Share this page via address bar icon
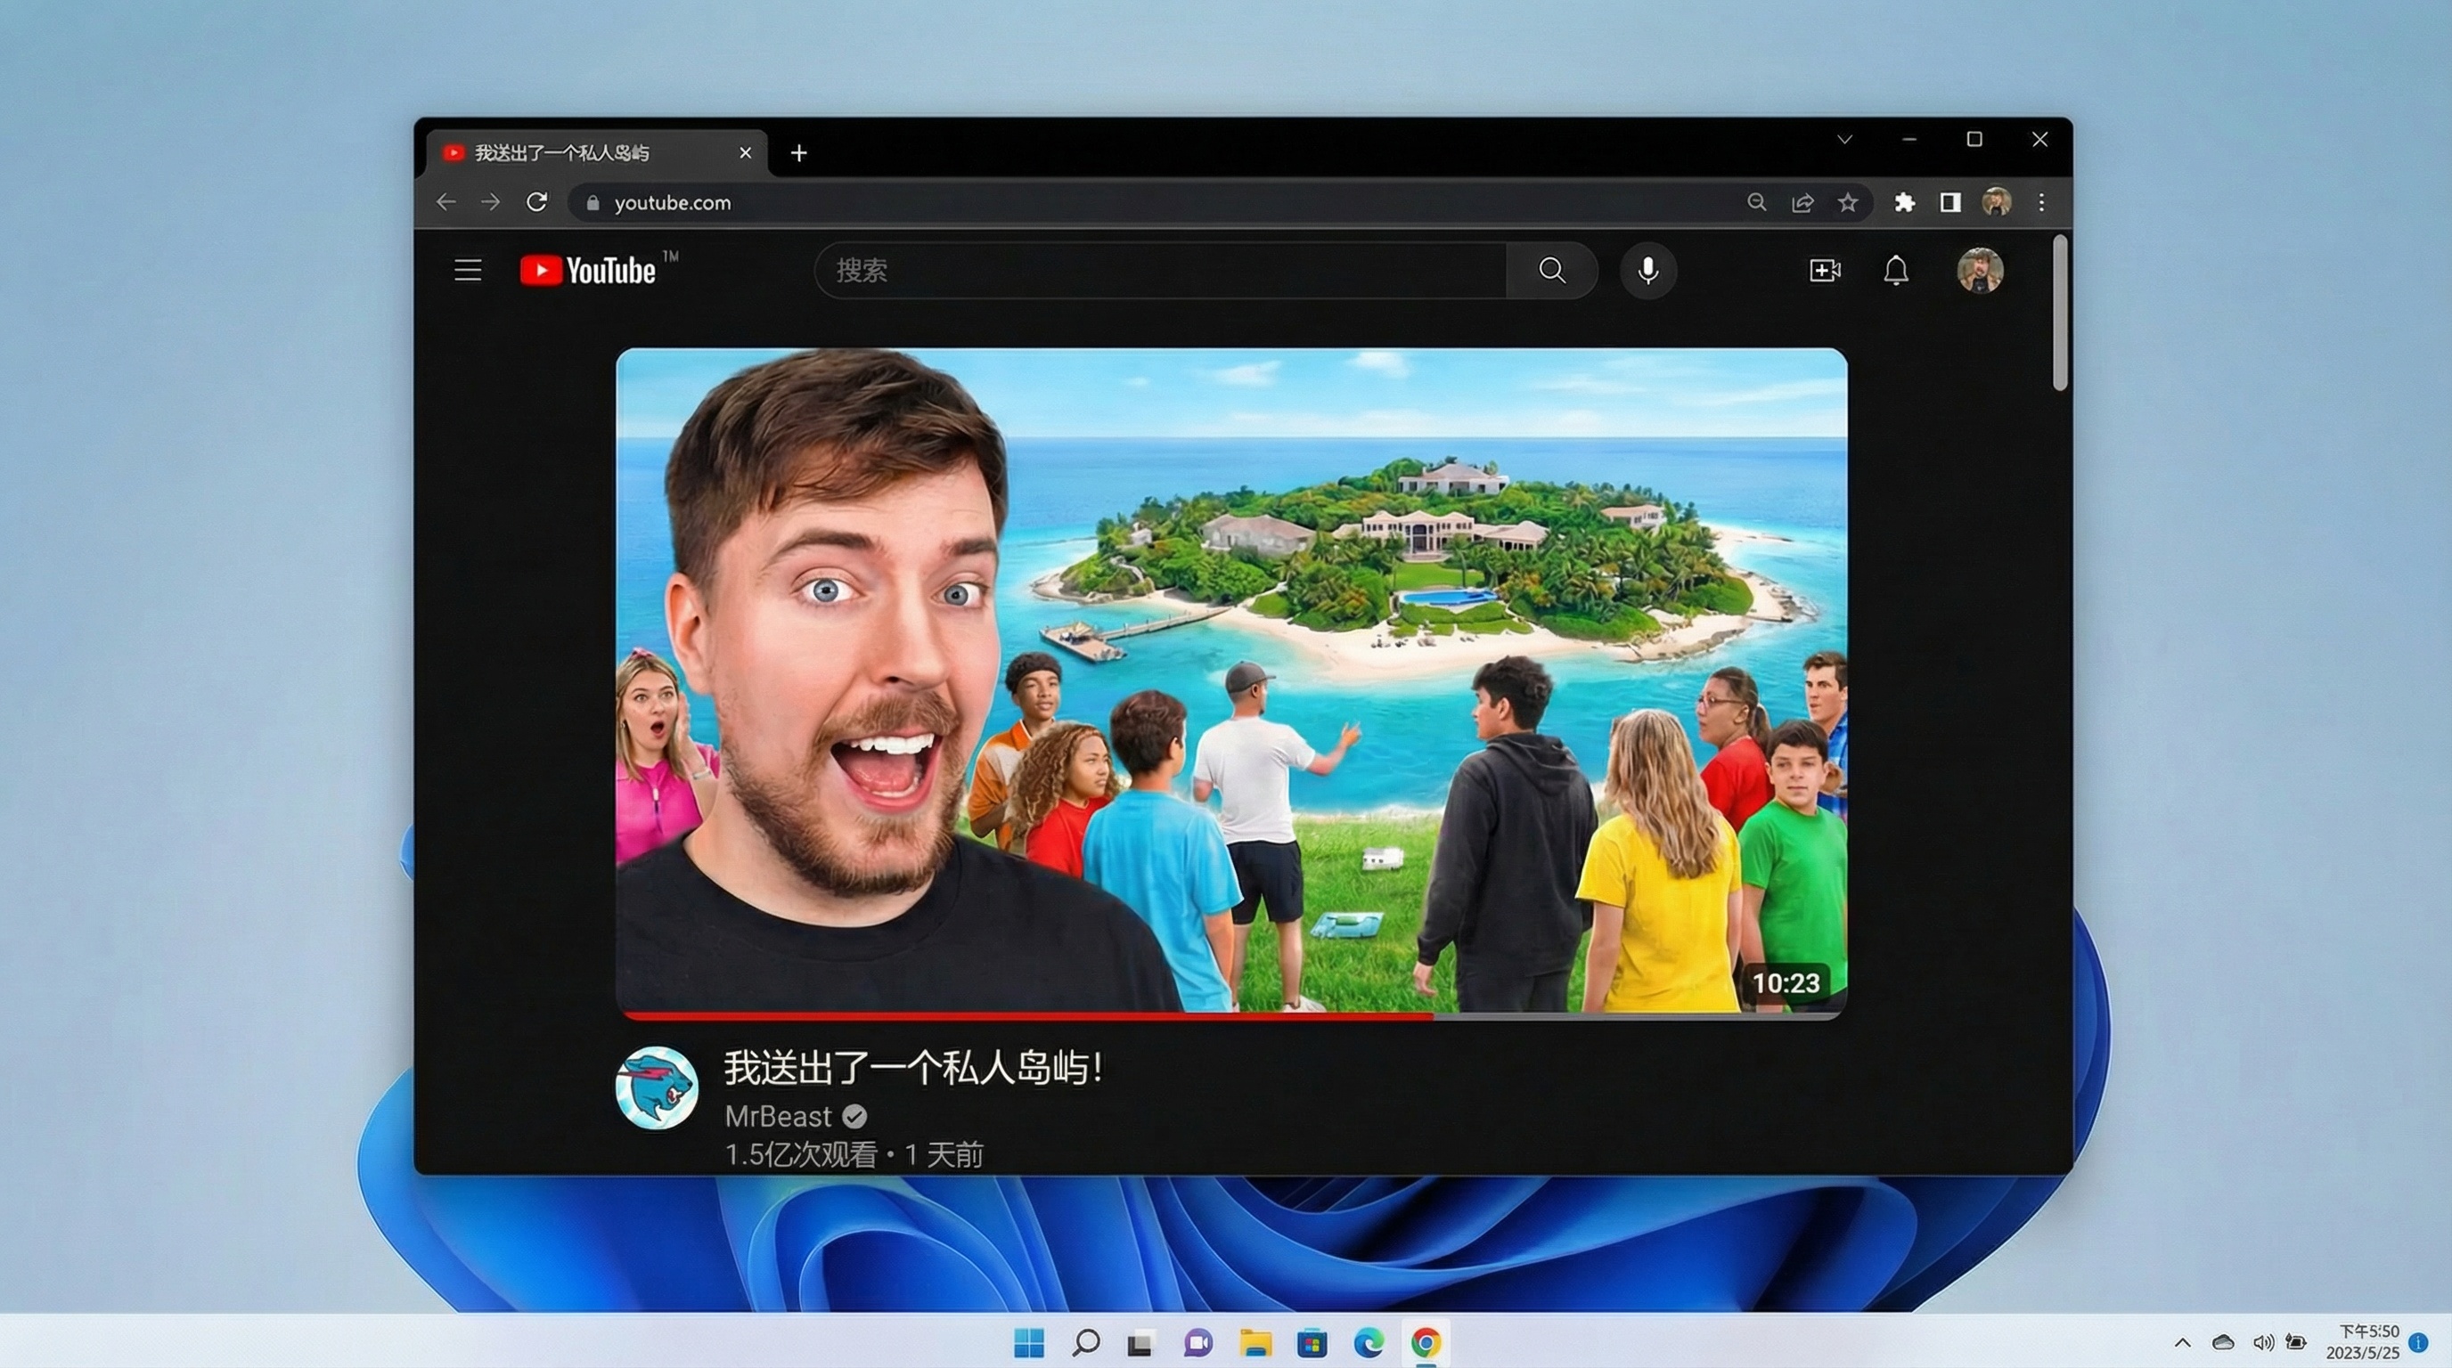This screenshot has width=2452, height=1368. 1802,203
